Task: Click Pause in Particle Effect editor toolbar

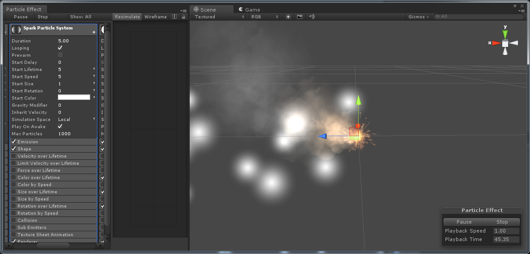Action: pyautogui.click(x=21, y=17)
